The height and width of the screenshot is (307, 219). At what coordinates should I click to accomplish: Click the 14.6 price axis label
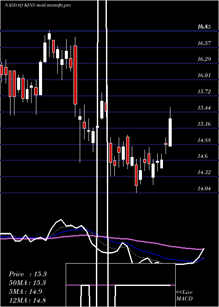(x=202, y=156)
